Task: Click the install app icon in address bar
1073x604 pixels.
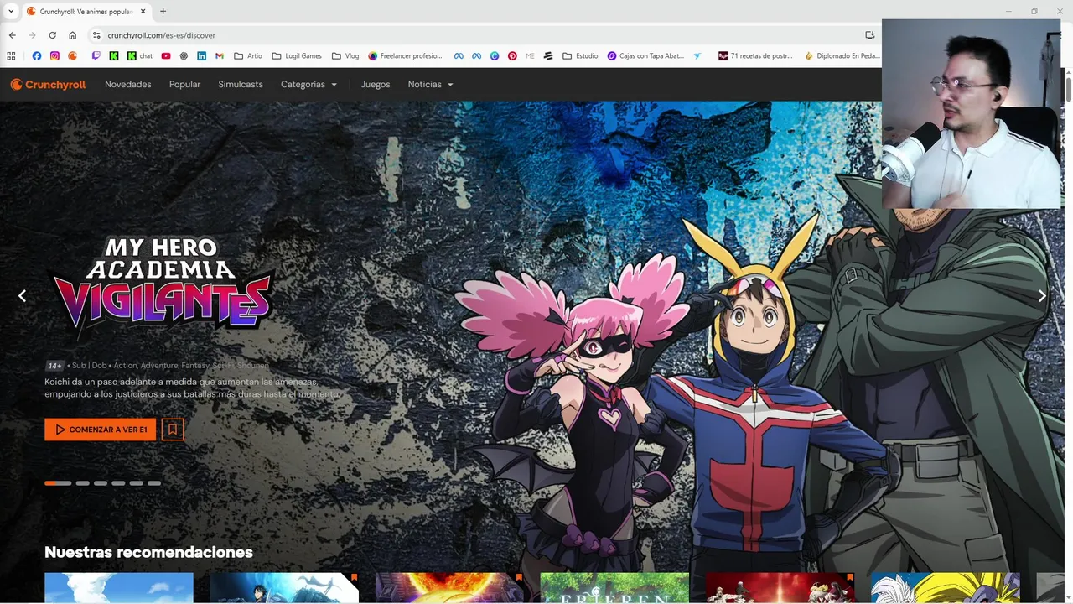Action: pos(869,35)
